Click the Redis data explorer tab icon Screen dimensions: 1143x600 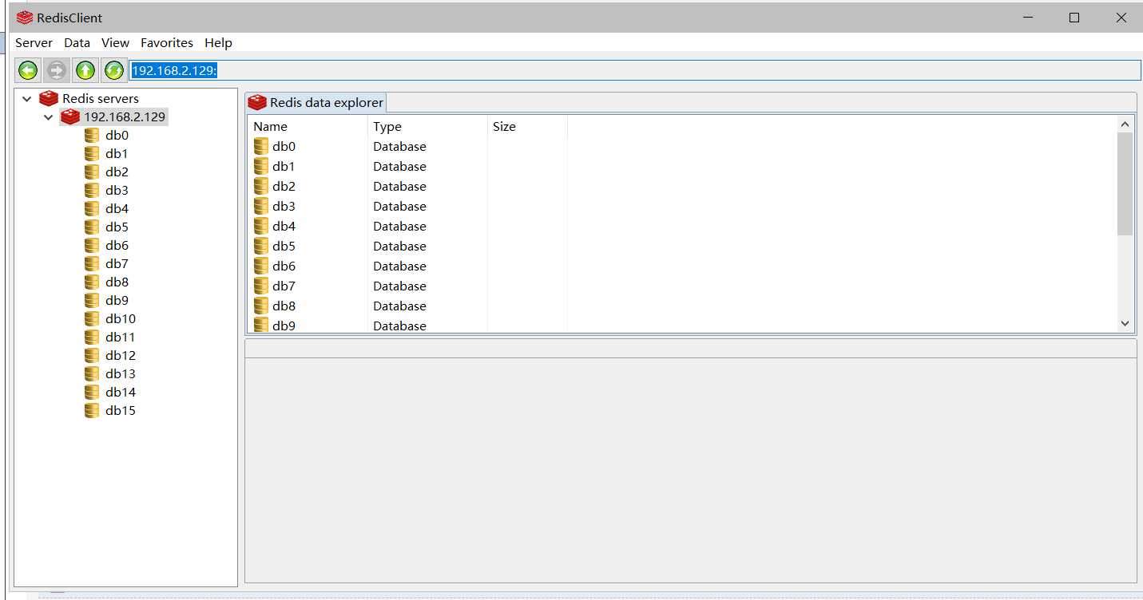coord(257,102)
